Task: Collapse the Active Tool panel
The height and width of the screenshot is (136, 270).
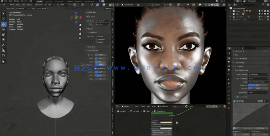Action: pos(86,12)
